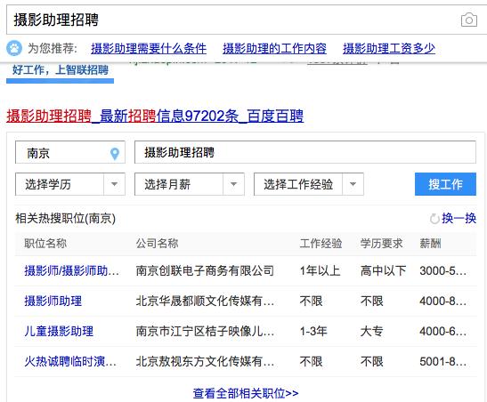The width and height of the screenshot is (487, 402).
Task: Open the 火热诚聘临时演… job listing
Action: pos(70,362)
